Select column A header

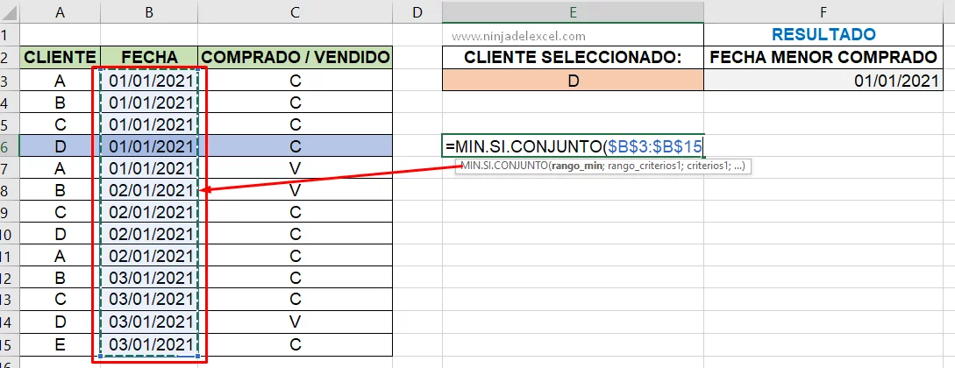[x=60, y=11]
